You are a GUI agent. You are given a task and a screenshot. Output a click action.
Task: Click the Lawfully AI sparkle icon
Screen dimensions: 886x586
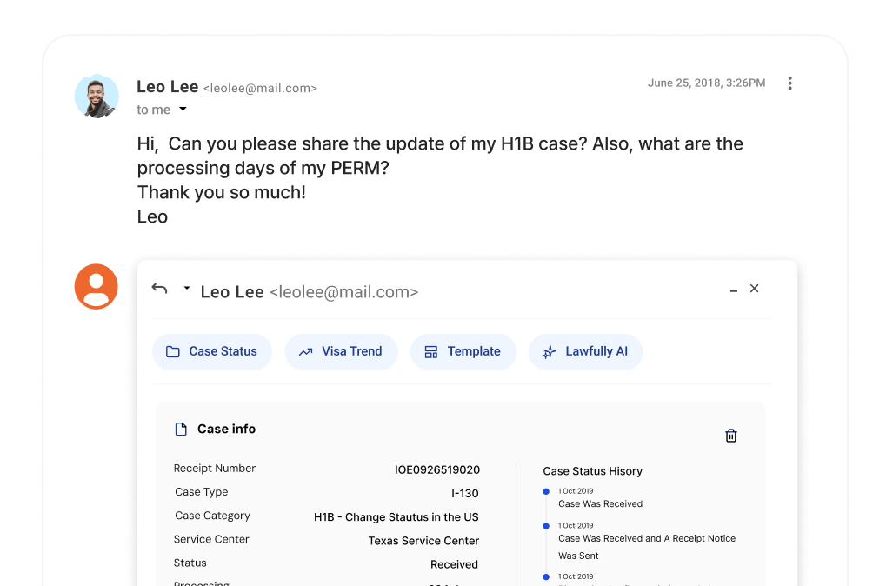pos(549,351)
